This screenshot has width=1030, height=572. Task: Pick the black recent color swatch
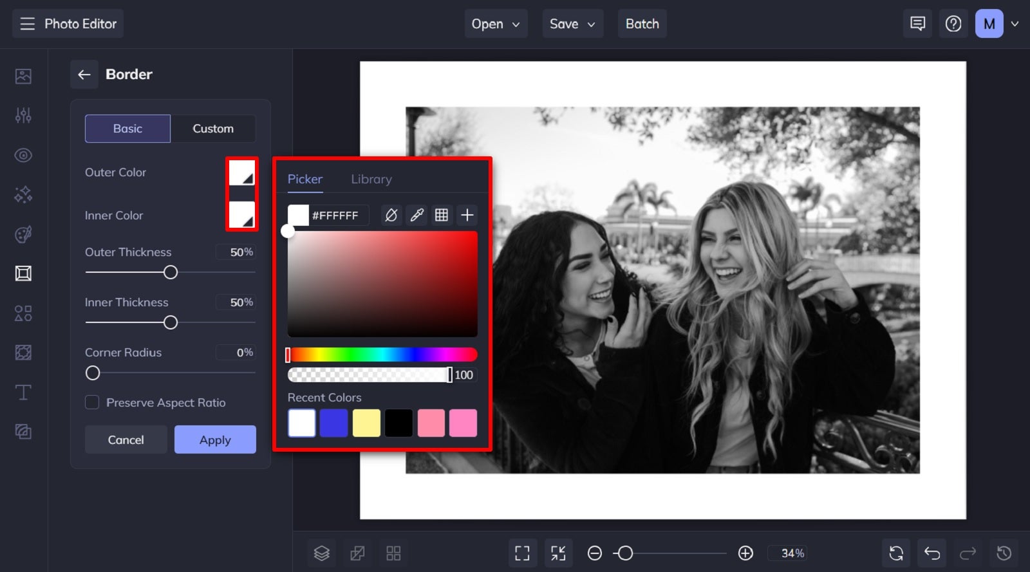(398, 423)
